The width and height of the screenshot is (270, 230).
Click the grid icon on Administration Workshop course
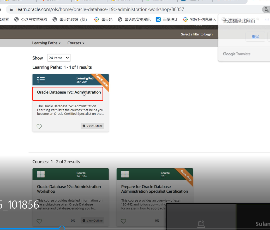[41, 174]
